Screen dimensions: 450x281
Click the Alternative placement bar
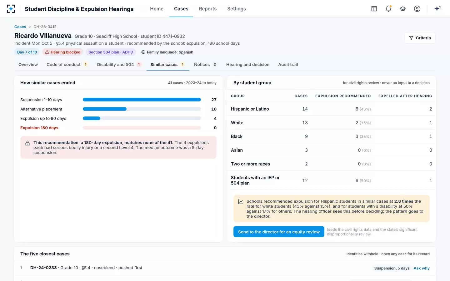[142, 109]
